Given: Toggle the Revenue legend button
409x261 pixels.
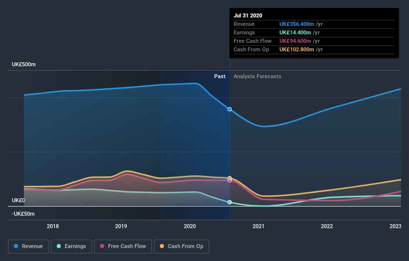Looking at the screenshot, I should pyautogui.click(x=28, y=247).
